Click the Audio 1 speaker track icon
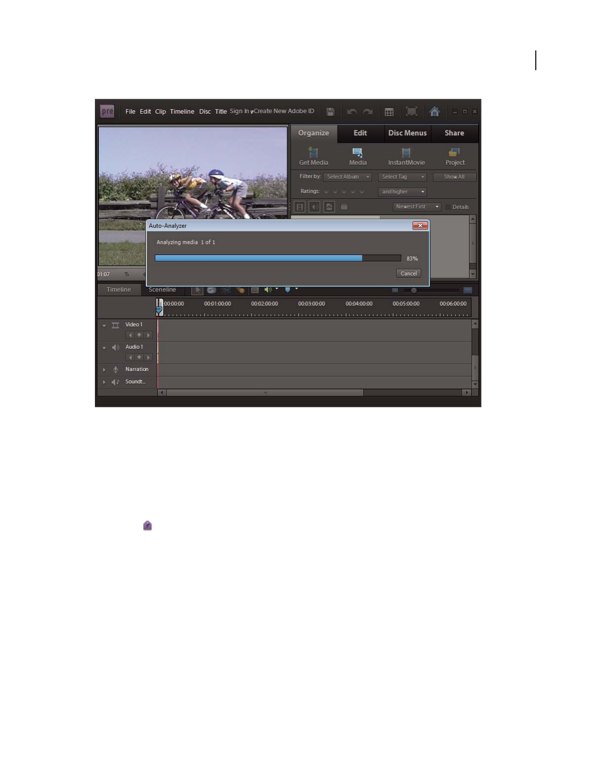Screen dimensions: 605x774 pos(116,347)
